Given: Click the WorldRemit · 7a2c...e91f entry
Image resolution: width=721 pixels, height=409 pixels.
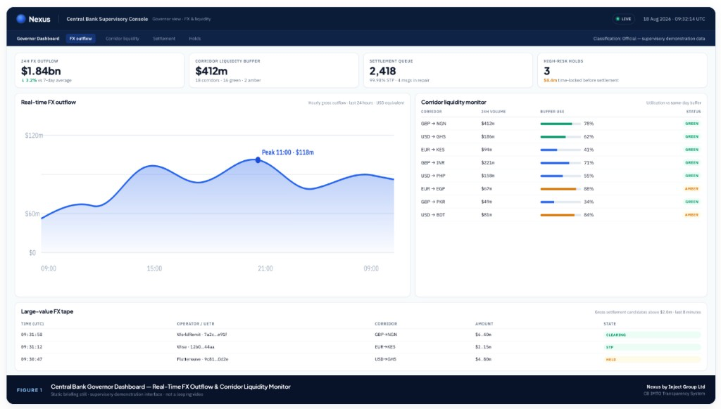Looking at the screenshot, I should (x=202, y=335).
